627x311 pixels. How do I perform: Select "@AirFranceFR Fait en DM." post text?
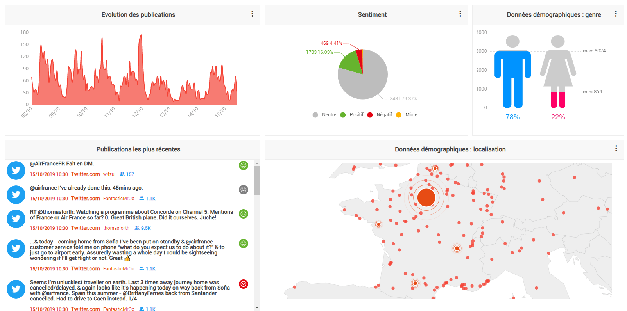(x=62, y=164)
